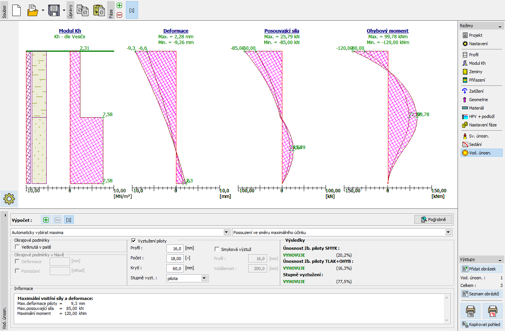This screenshot has height=331, width=505.
Task: Open the Posouzení ve směru maximálního účinku dropdown
Action: point(342,233)
